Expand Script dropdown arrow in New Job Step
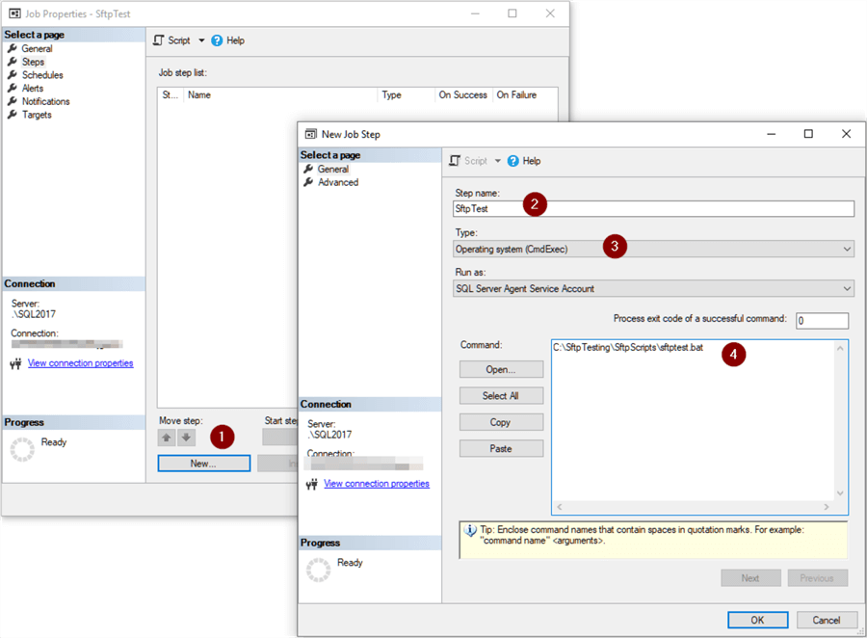This screenshot has height=638, width=867. coord(498,161)
